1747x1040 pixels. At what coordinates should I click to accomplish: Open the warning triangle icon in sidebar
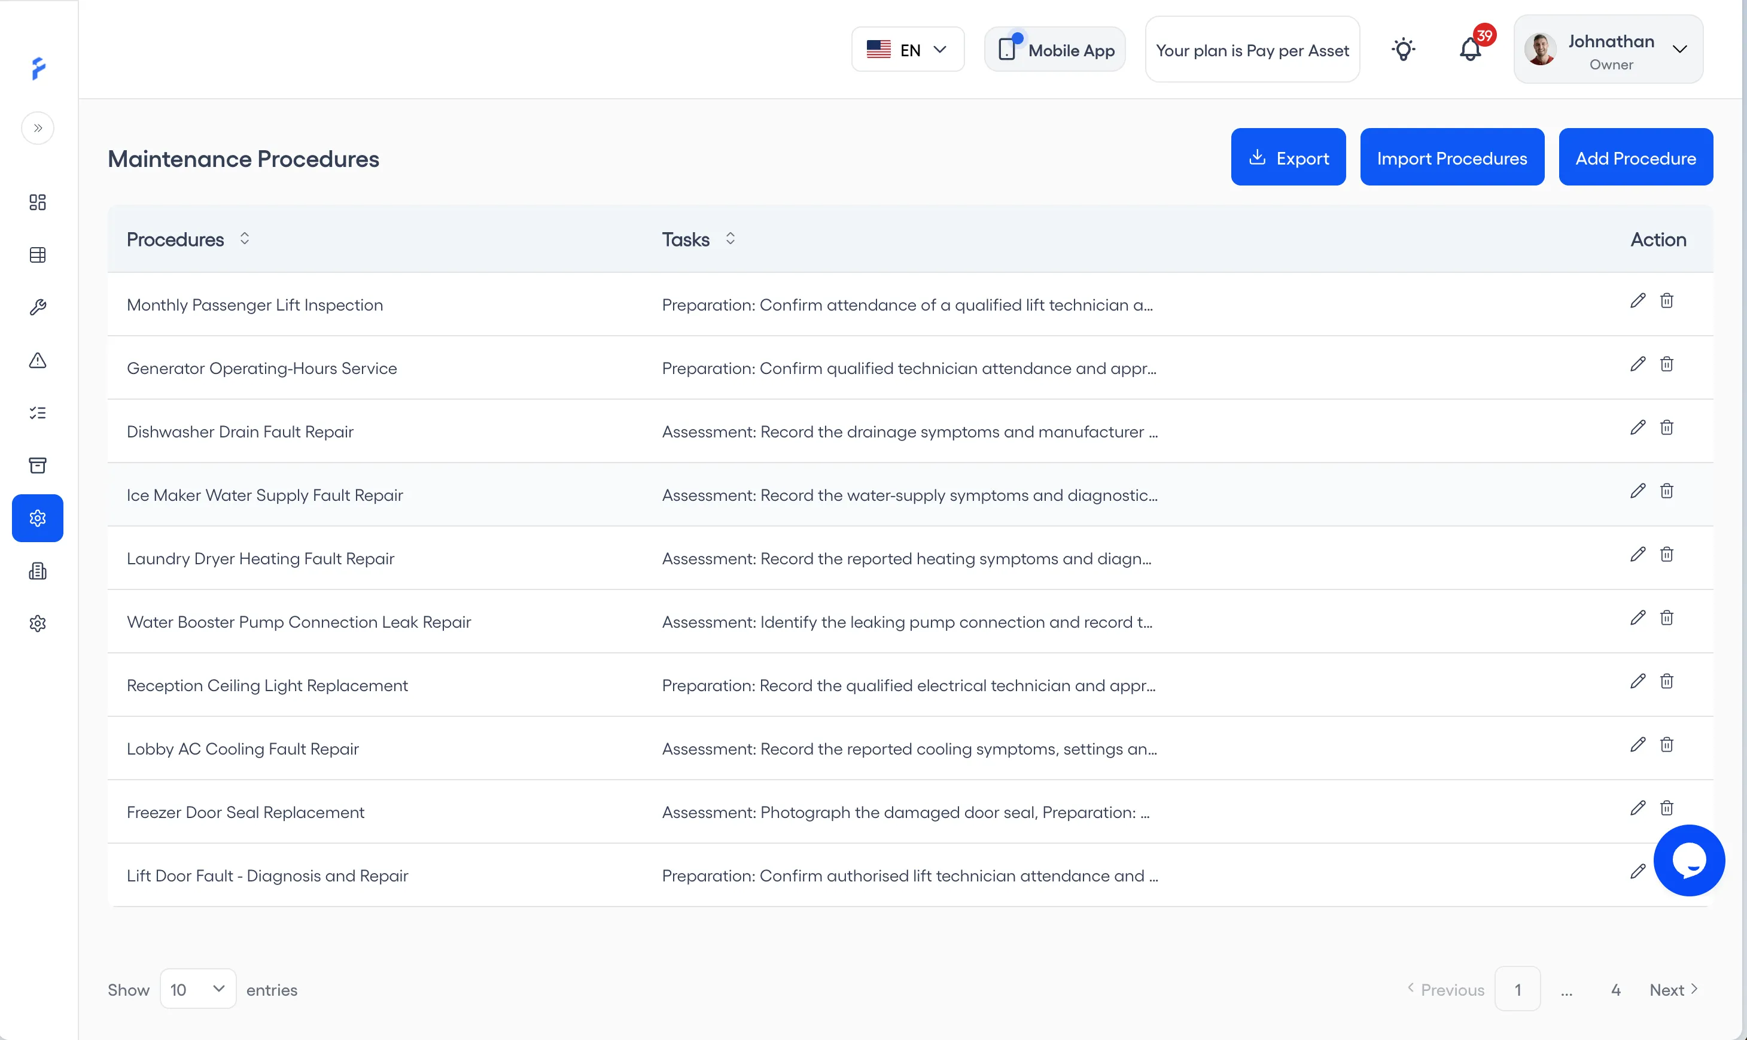pyautogui.click(x=38, y=360)
